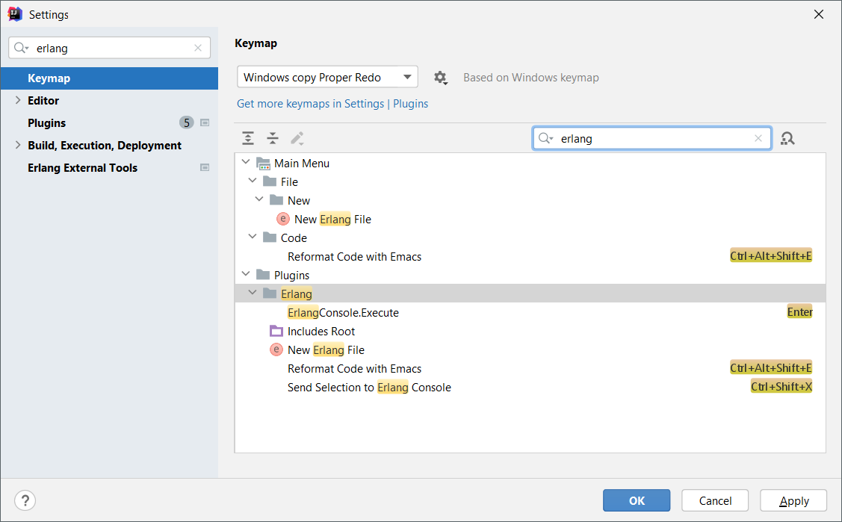The image size is (842, 522).
Task: Click the Main Menu group icon
Action: click(x=263, y=163)
